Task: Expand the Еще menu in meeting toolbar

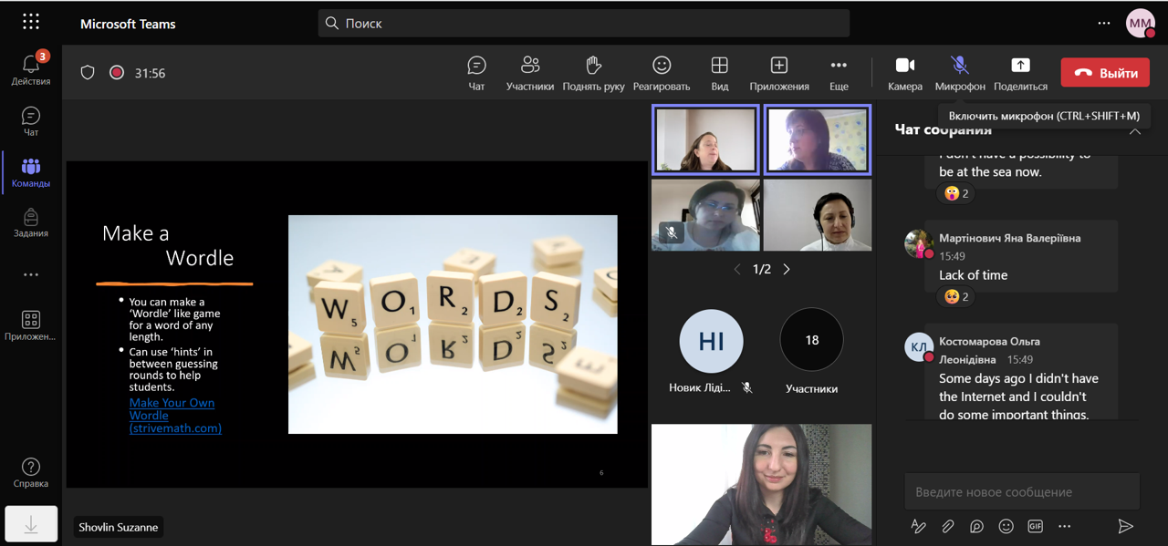Action: coord(839,73)
